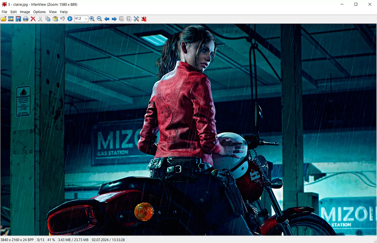Open the Image menu
The height and width of the screenshot is (243, 377).
pos(25,12)
